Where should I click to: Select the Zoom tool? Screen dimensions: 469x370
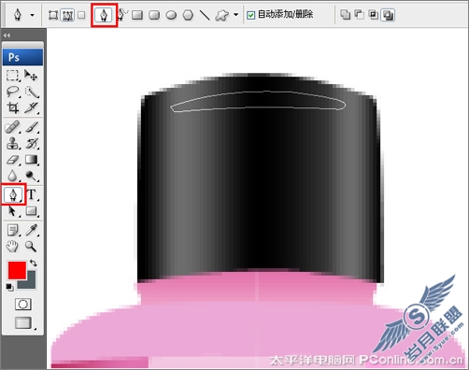pos(31,247)
